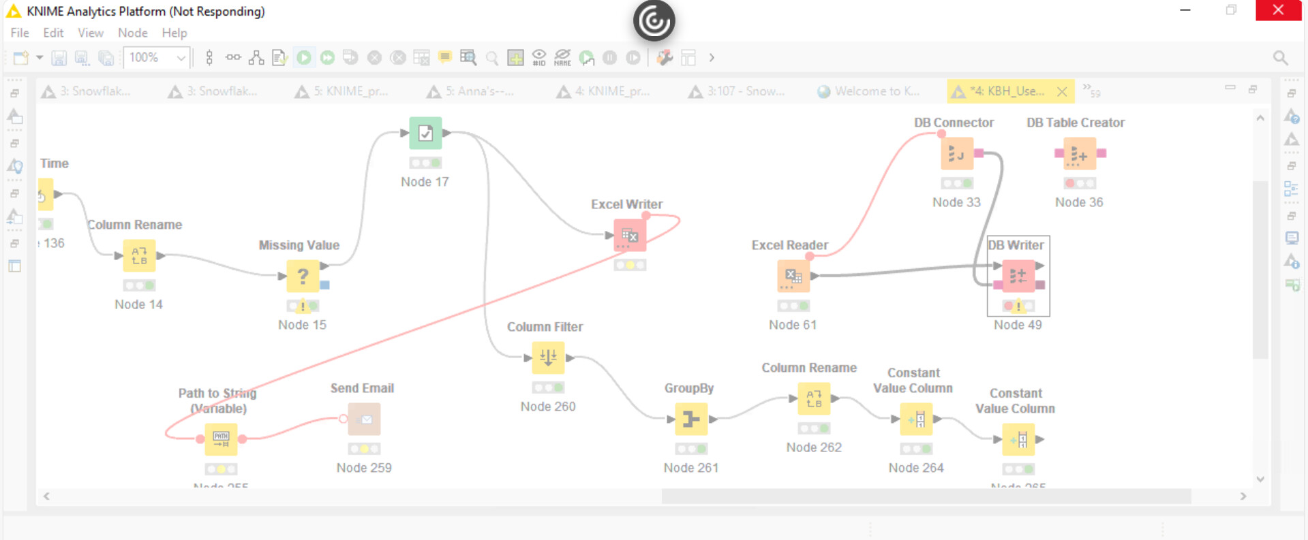The height and width of the screenshot is (540, 1308).
Task: Select the Node 264 Constant Value Column icon
Action: 916,419
